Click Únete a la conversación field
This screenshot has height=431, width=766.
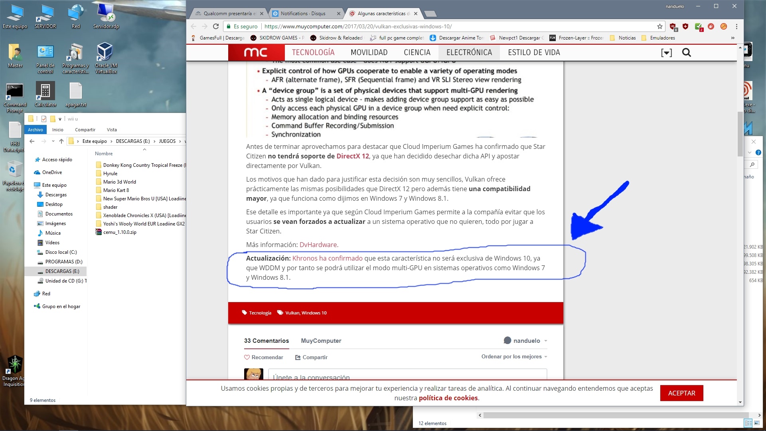coord(407,374)
